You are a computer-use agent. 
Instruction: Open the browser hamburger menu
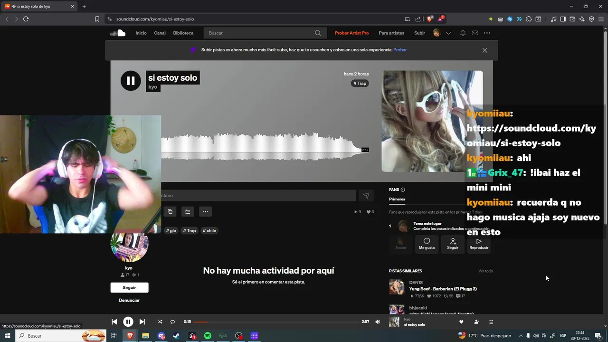601,19
